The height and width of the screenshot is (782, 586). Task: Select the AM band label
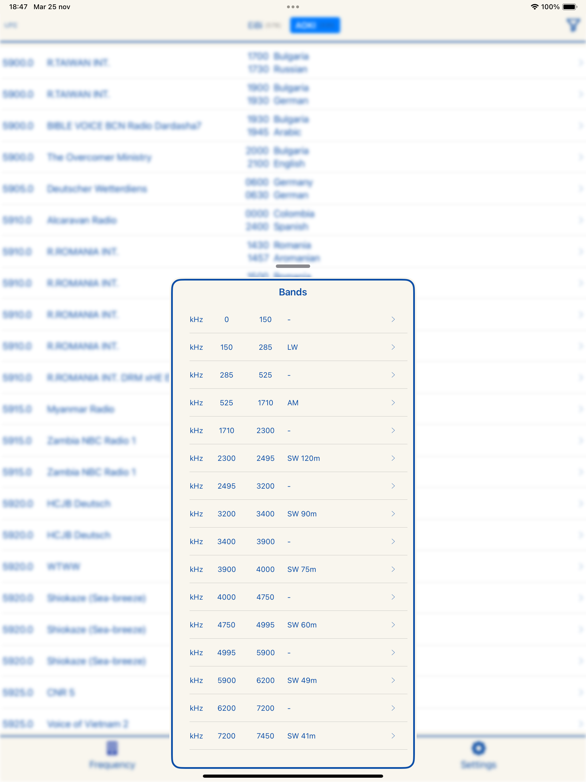coord(293,403)
